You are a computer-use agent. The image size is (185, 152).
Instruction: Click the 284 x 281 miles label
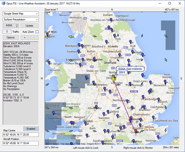click(171, 147)
